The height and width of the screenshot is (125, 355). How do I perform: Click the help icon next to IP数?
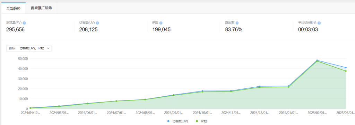tap(161, 23)
